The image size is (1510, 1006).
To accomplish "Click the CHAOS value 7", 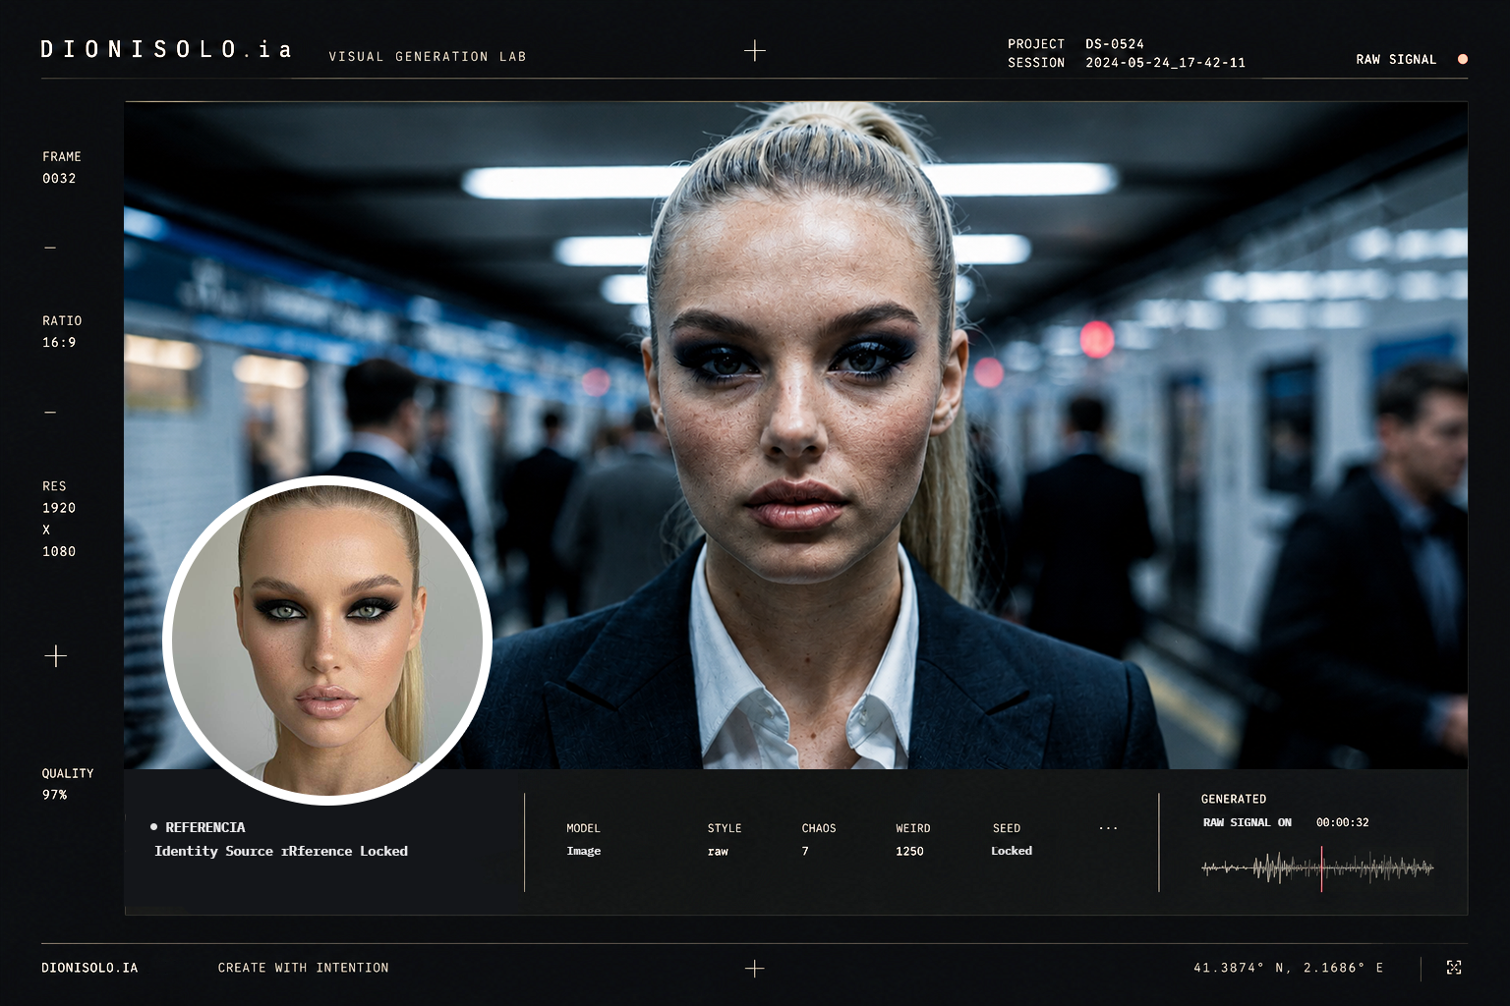I will point(805,851).
